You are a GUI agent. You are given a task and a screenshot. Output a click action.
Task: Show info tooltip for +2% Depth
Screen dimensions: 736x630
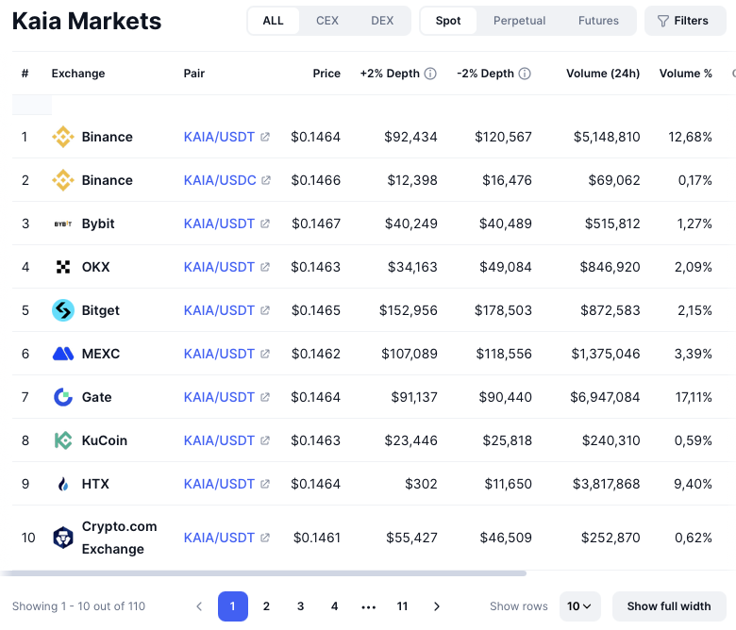pyautogui.click(x=430, y=74)
